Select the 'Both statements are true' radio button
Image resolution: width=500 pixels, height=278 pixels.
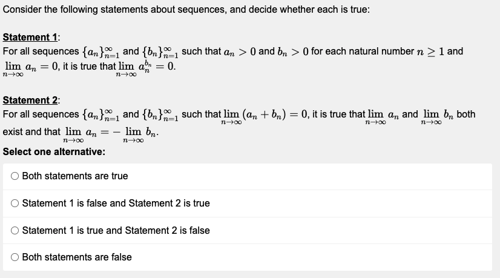coord(15,176)
